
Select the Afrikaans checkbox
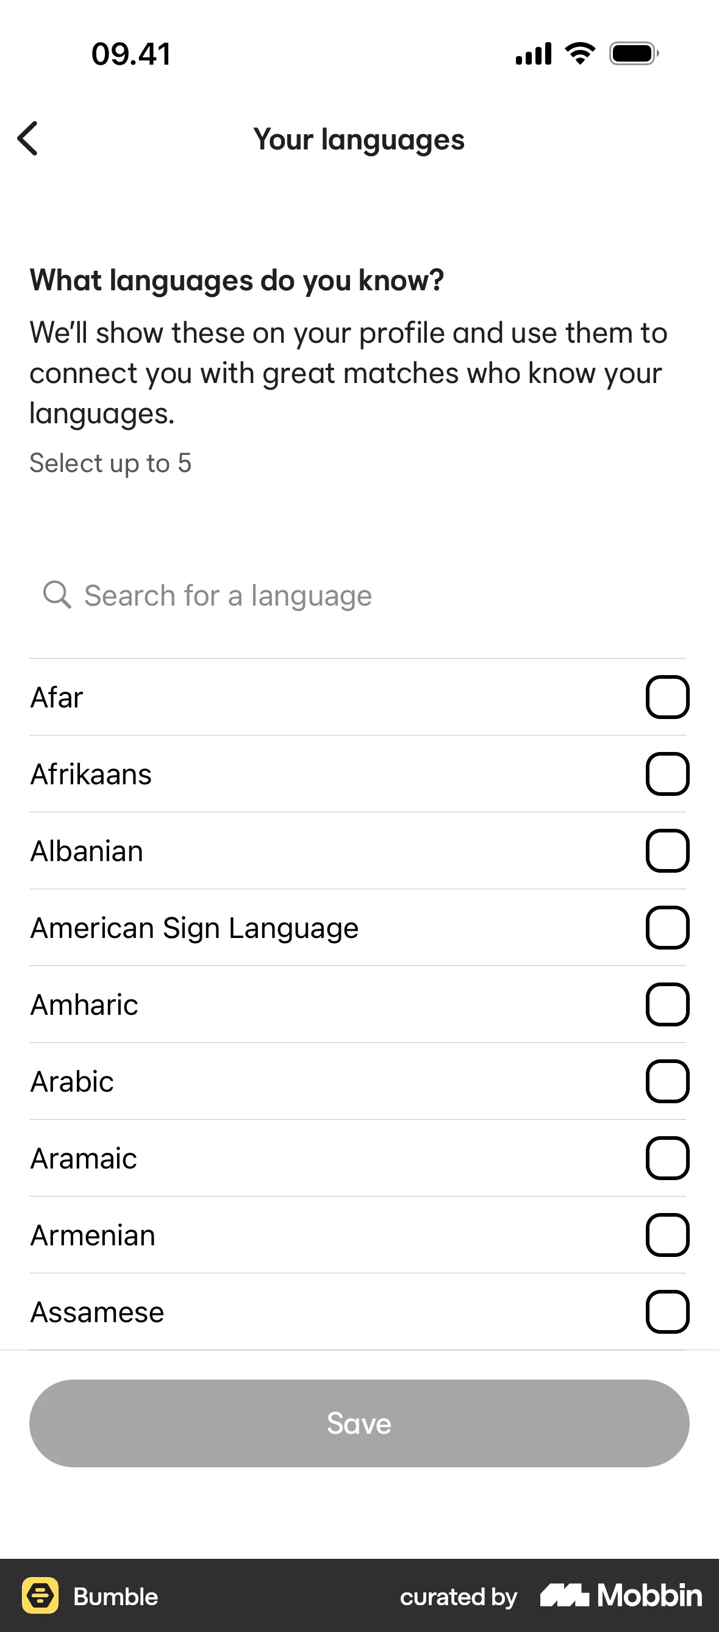coord(667,773)
